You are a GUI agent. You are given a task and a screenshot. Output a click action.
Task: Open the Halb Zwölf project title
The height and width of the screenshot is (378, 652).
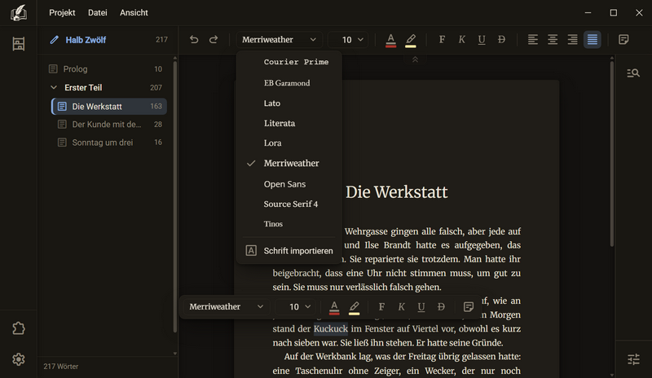[x=86, y=40]
